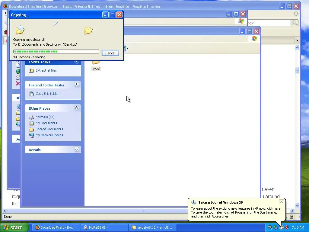
Task: Click the Shared Documents folder icon
Action: [31, 129]
